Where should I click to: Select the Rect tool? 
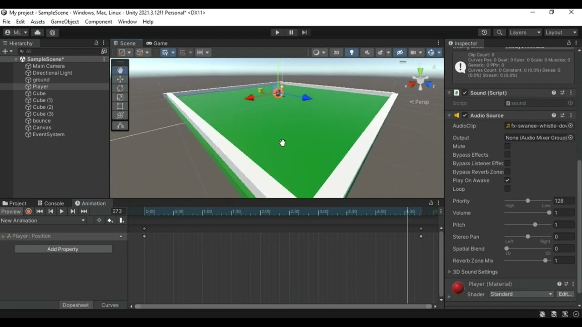(x=120, y=106)
